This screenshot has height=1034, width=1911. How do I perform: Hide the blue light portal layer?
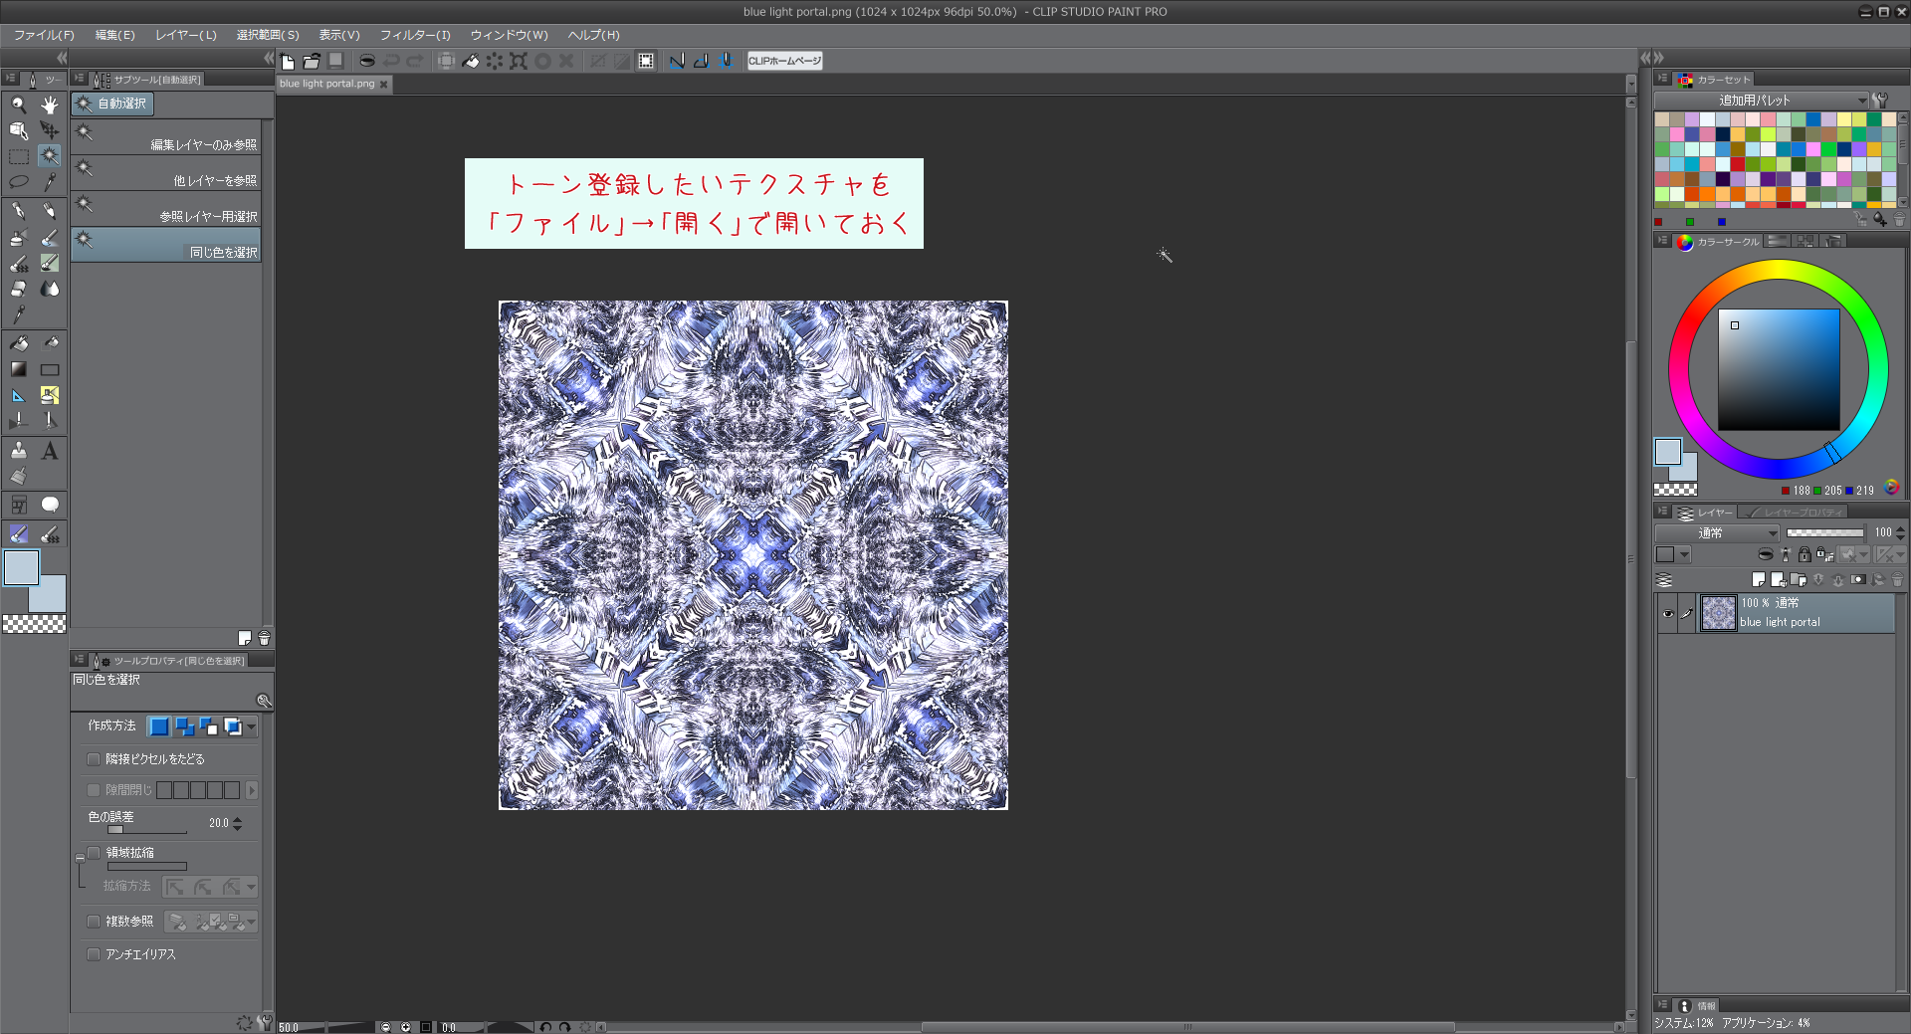[x=1668, y=613]
